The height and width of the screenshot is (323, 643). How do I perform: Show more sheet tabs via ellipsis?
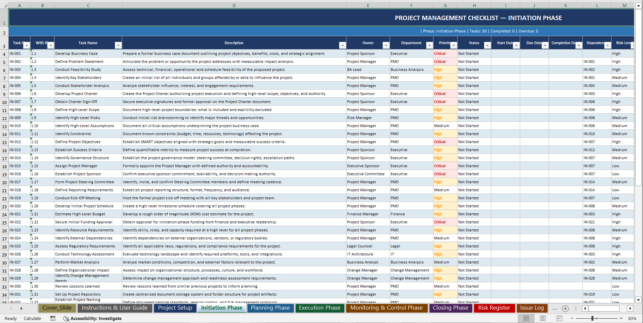pos(555,309)
